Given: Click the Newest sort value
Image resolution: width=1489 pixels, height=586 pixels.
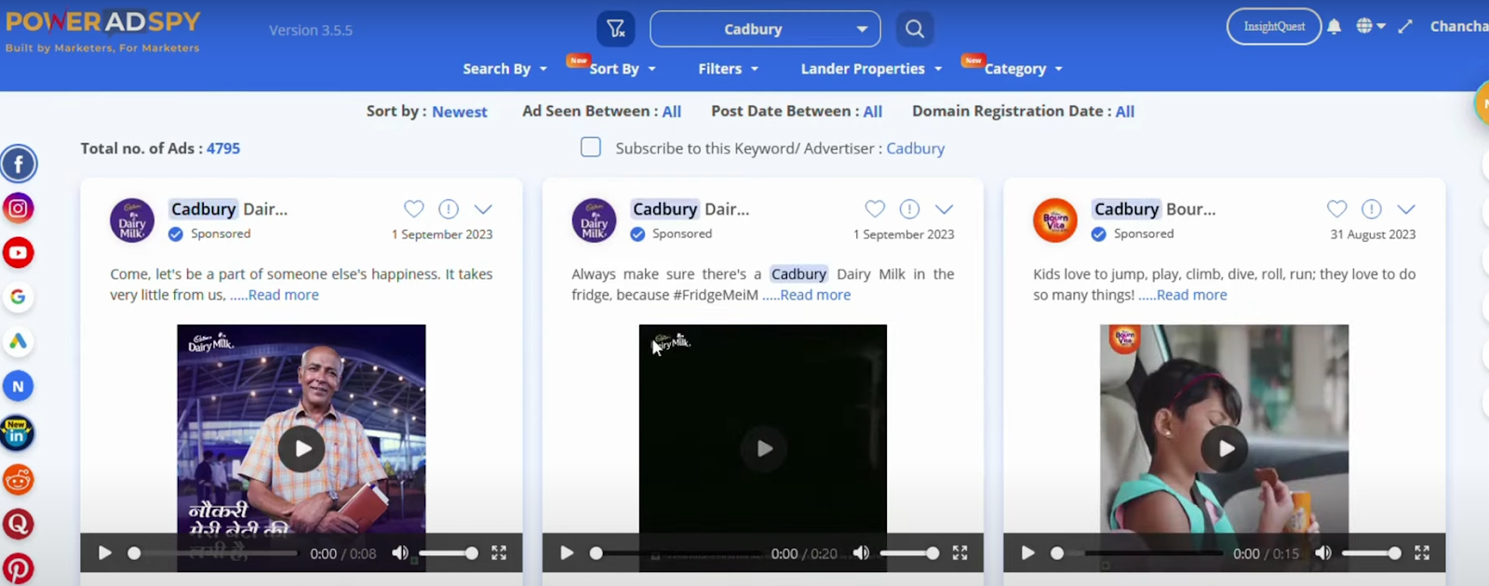Looking at the screenshot, I should pyautogui.click(x=460, y=112).
